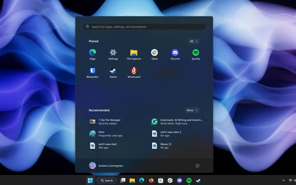
Task: Launch Discord from the Pinned grid
Action: click(x=175, y=54)
